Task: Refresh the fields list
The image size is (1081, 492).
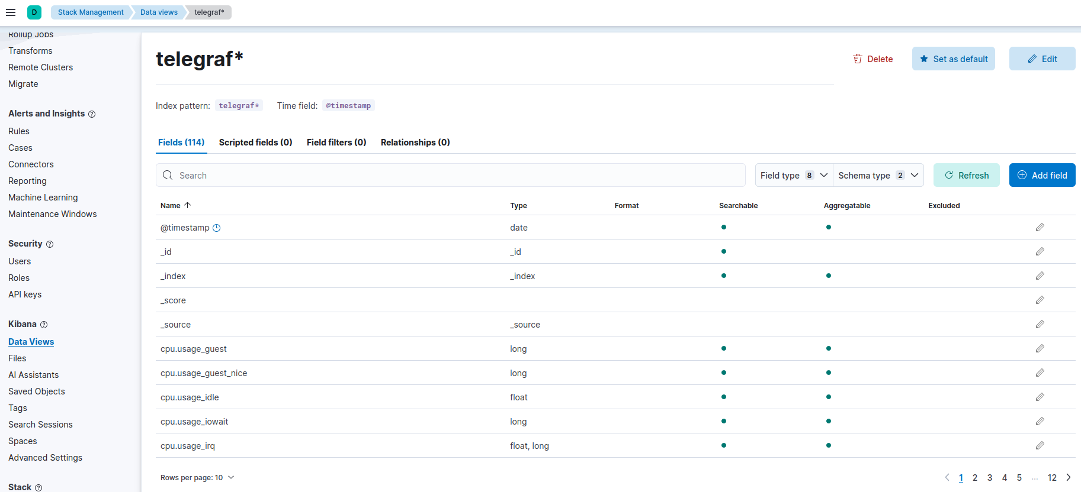Action: tap(967, 175)
